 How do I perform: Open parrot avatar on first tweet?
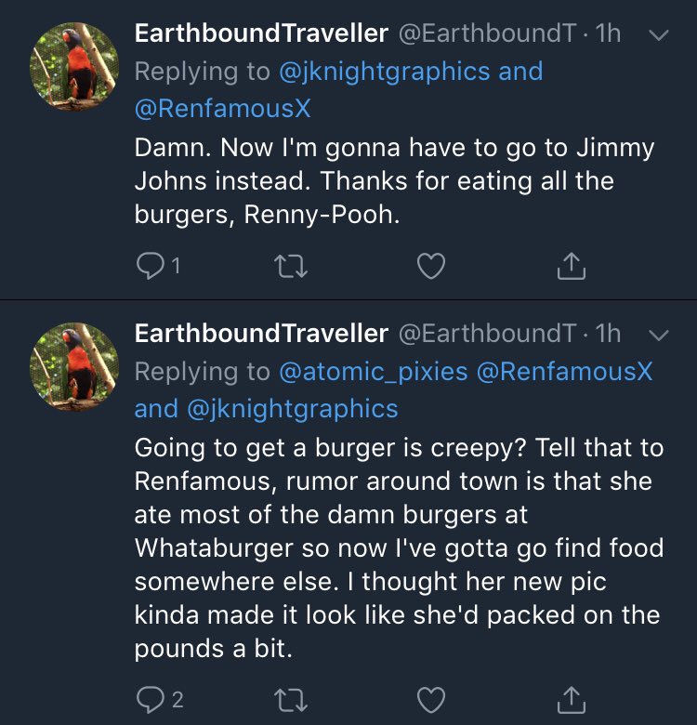(74, 66)
